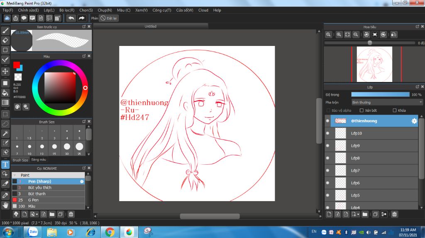
Task: Select the Eraser tool
Action: [x=5, y=40]
